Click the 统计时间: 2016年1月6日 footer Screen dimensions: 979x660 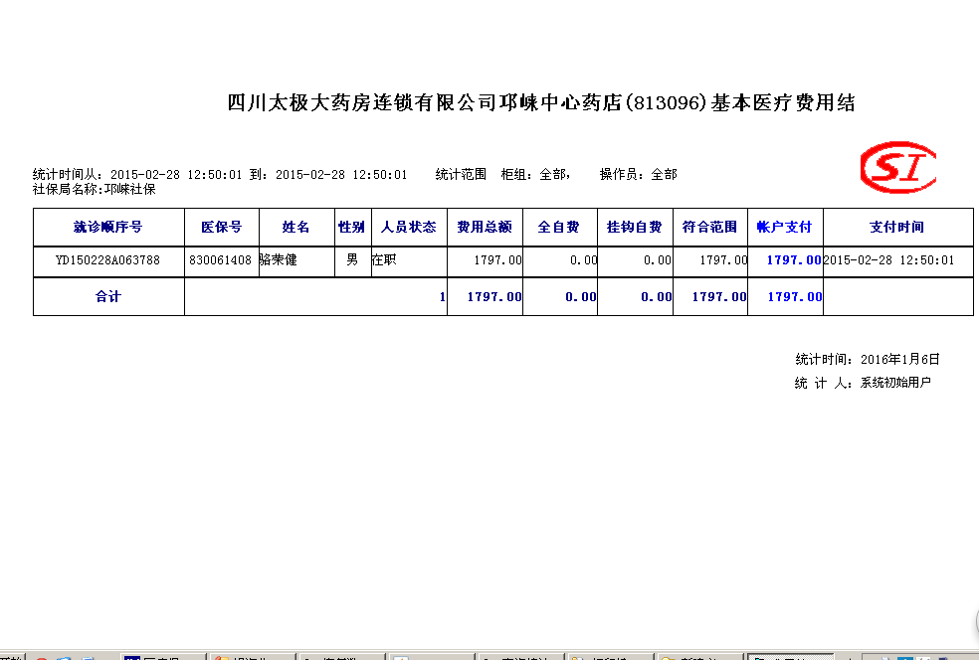point(868,359)
